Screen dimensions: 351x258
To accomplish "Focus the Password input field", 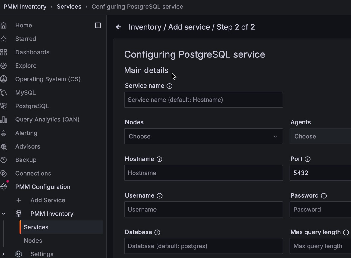I will 320,210.
